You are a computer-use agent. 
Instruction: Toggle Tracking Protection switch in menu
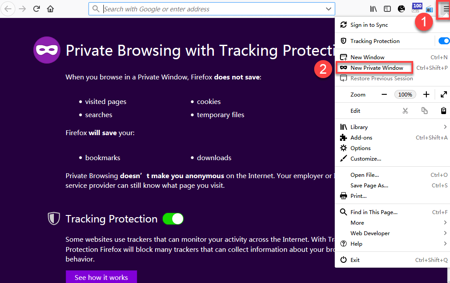coord(444,41)
